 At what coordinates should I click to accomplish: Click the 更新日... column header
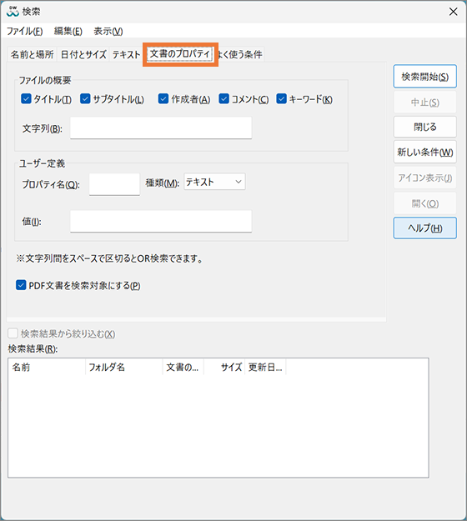point(265,367)
